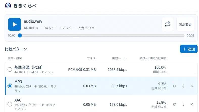This screenshot has height=112, width=199.
Task: Select the 基準音源（PCM）radio button
Action: click(10, 69)
